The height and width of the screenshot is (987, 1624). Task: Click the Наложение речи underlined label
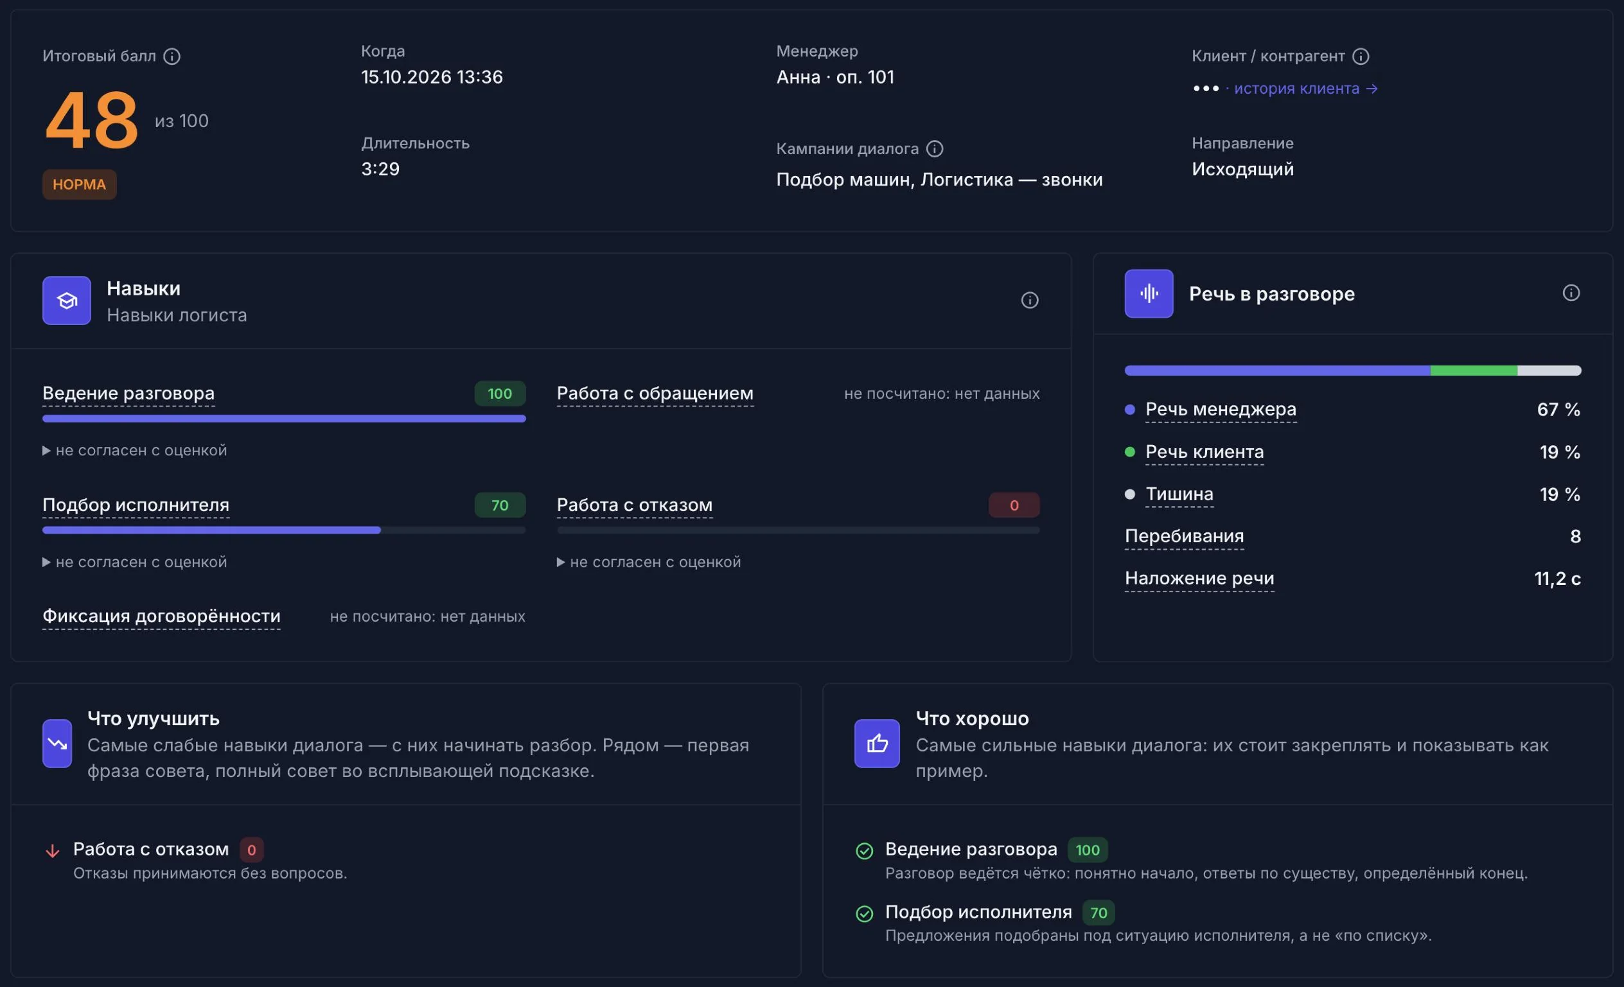click(1199, 579)
